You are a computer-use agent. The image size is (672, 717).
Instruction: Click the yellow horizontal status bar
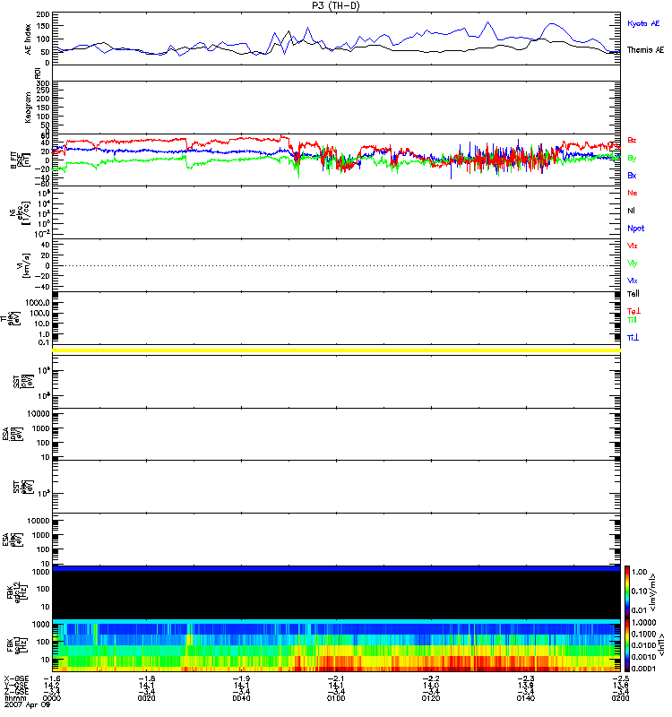tap(335, 350)
